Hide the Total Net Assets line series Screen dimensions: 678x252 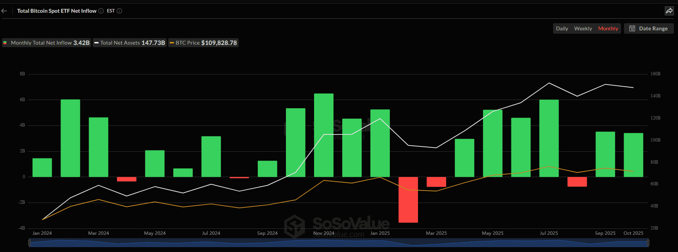[x=129, y=43]
